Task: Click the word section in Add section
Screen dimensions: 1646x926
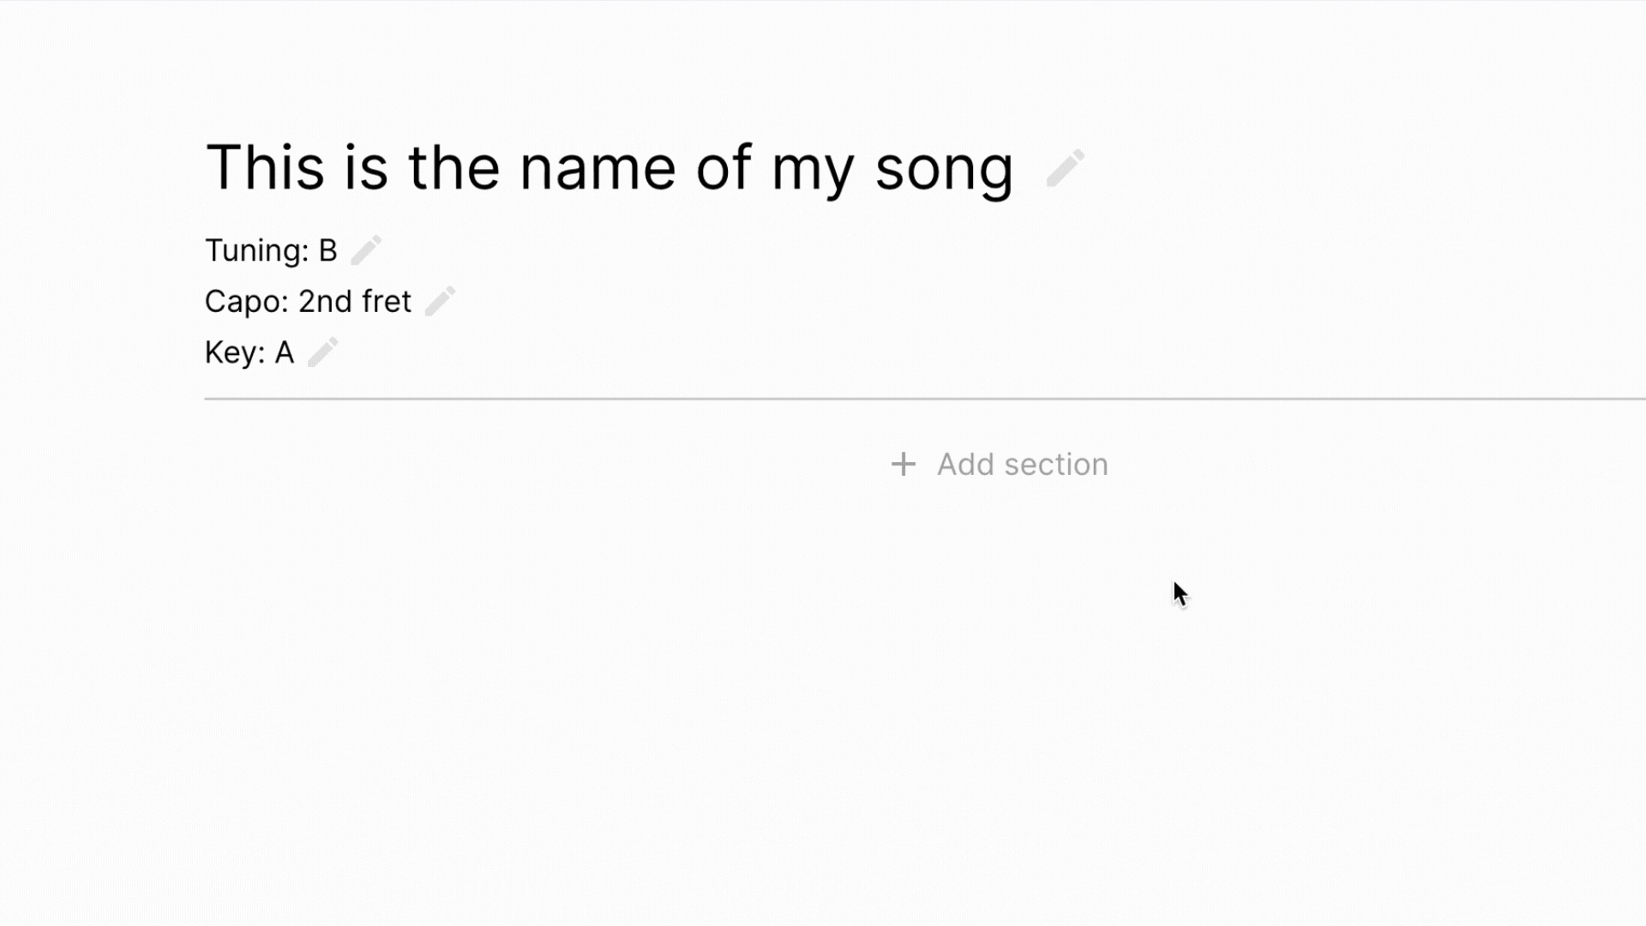Action: [1056, 465]
